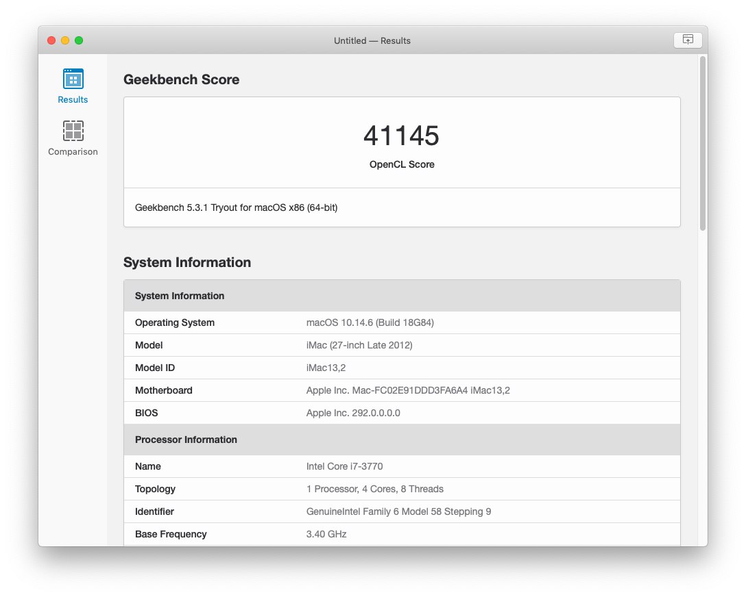746x597 pixels.
Task: Click the Untitled — Results window title
Action: pos(372,41)
